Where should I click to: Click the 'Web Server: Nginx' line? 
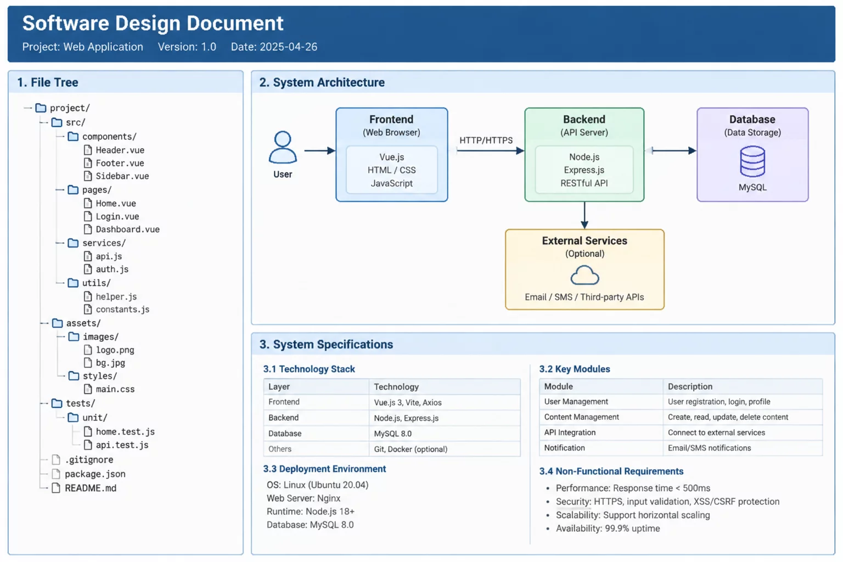[304, 498]
